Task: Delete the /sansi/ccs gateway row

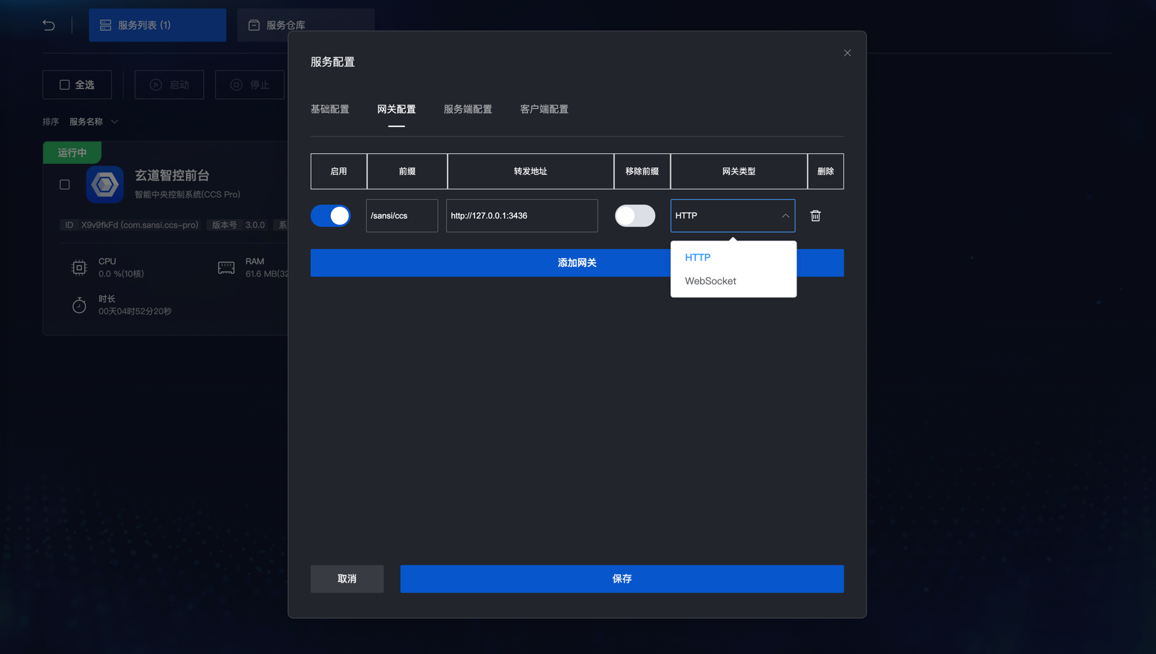Action: tap(815, 216)
